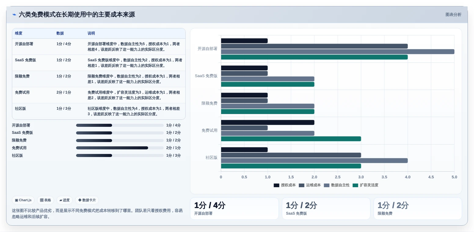The image size is (474, 232).
Task: Select the 进度 chip
Action: [x=64, y=200]
